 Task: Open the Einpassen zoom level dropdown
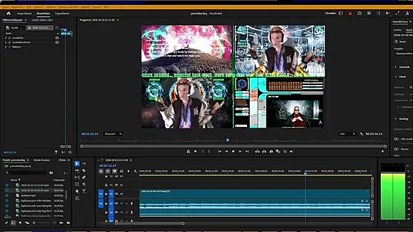pyautogui.click(x=113, y=134)
